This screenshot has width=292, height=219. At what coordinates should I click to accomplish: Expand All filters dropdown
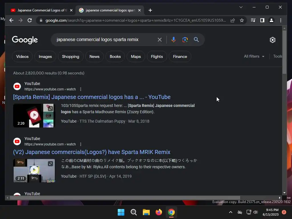click(x=254, y=56)
